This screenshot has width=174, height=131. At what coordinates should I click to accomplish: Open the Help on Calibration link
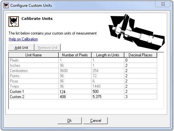[23, 39]
